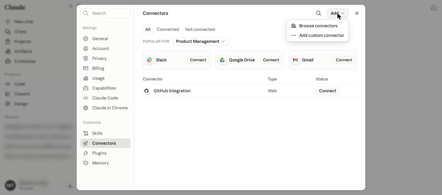This screenshot has width=442, height=195.
Task: Choose Browse connectors from the menu
Action: click(318, 26)
